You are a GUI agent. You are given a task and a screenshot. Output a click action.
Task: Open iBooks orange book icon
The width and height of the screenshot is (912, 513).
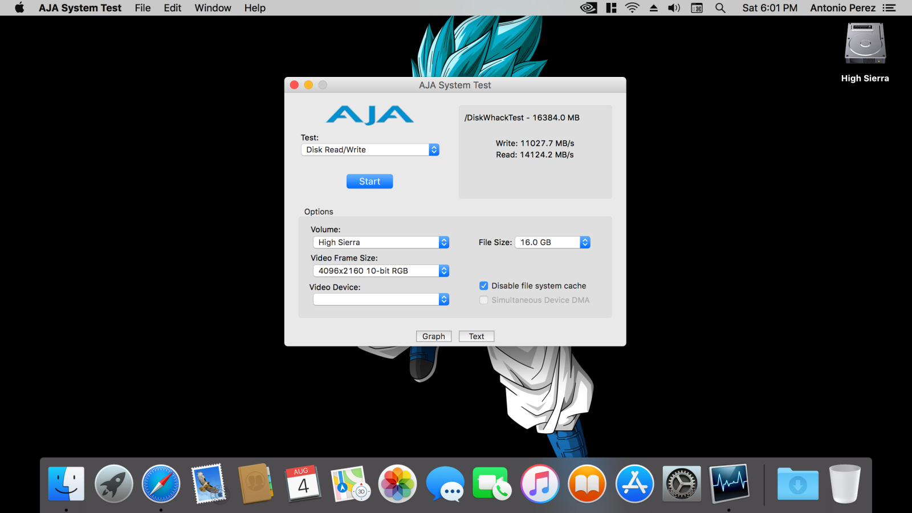[x=587, y=484]
